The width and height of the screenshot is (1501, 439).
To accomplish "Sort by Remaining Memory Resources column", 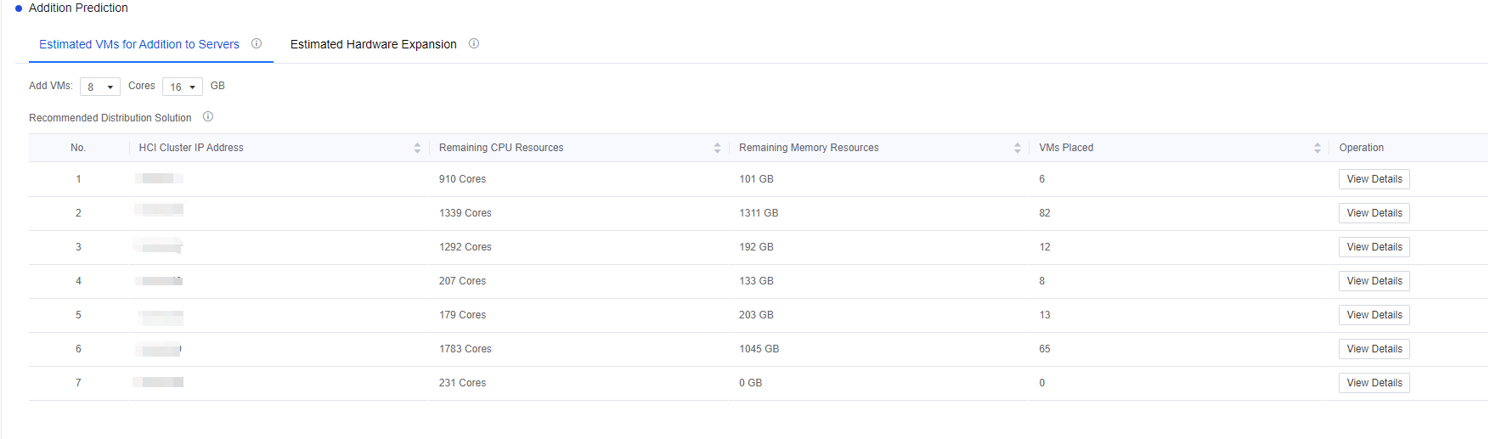I will tap(1017, 148).
